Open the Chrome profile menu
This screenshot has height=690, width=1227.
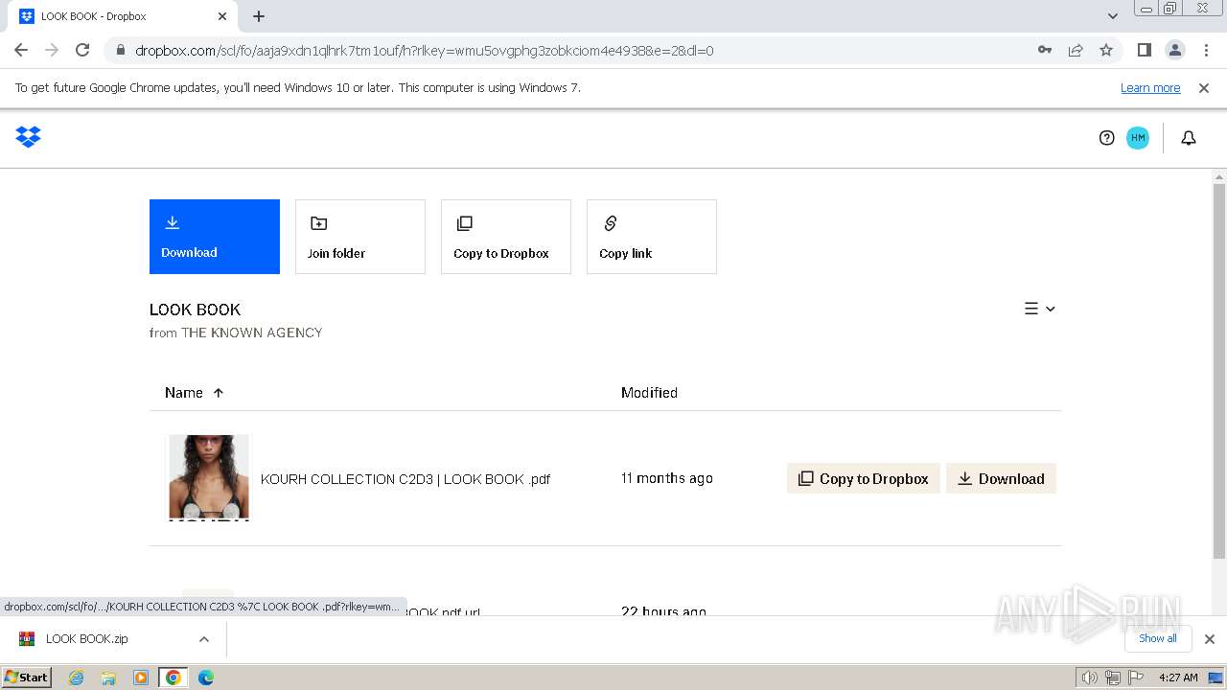[1175, 50]
